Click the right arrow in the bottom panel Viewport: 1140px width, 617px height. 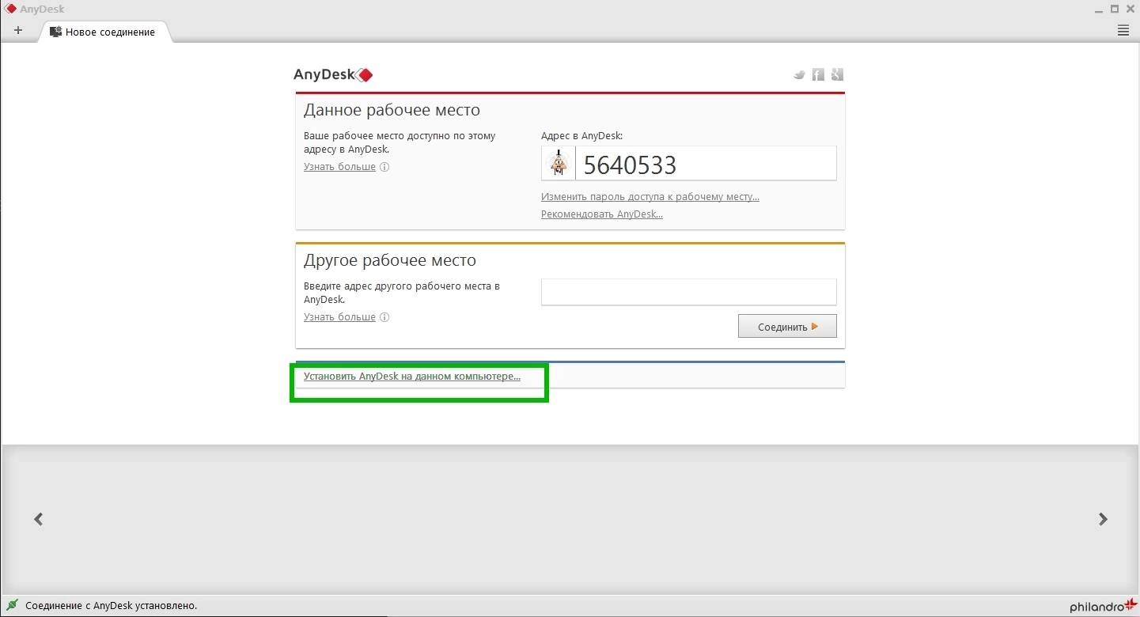[x=1103, y=519]
